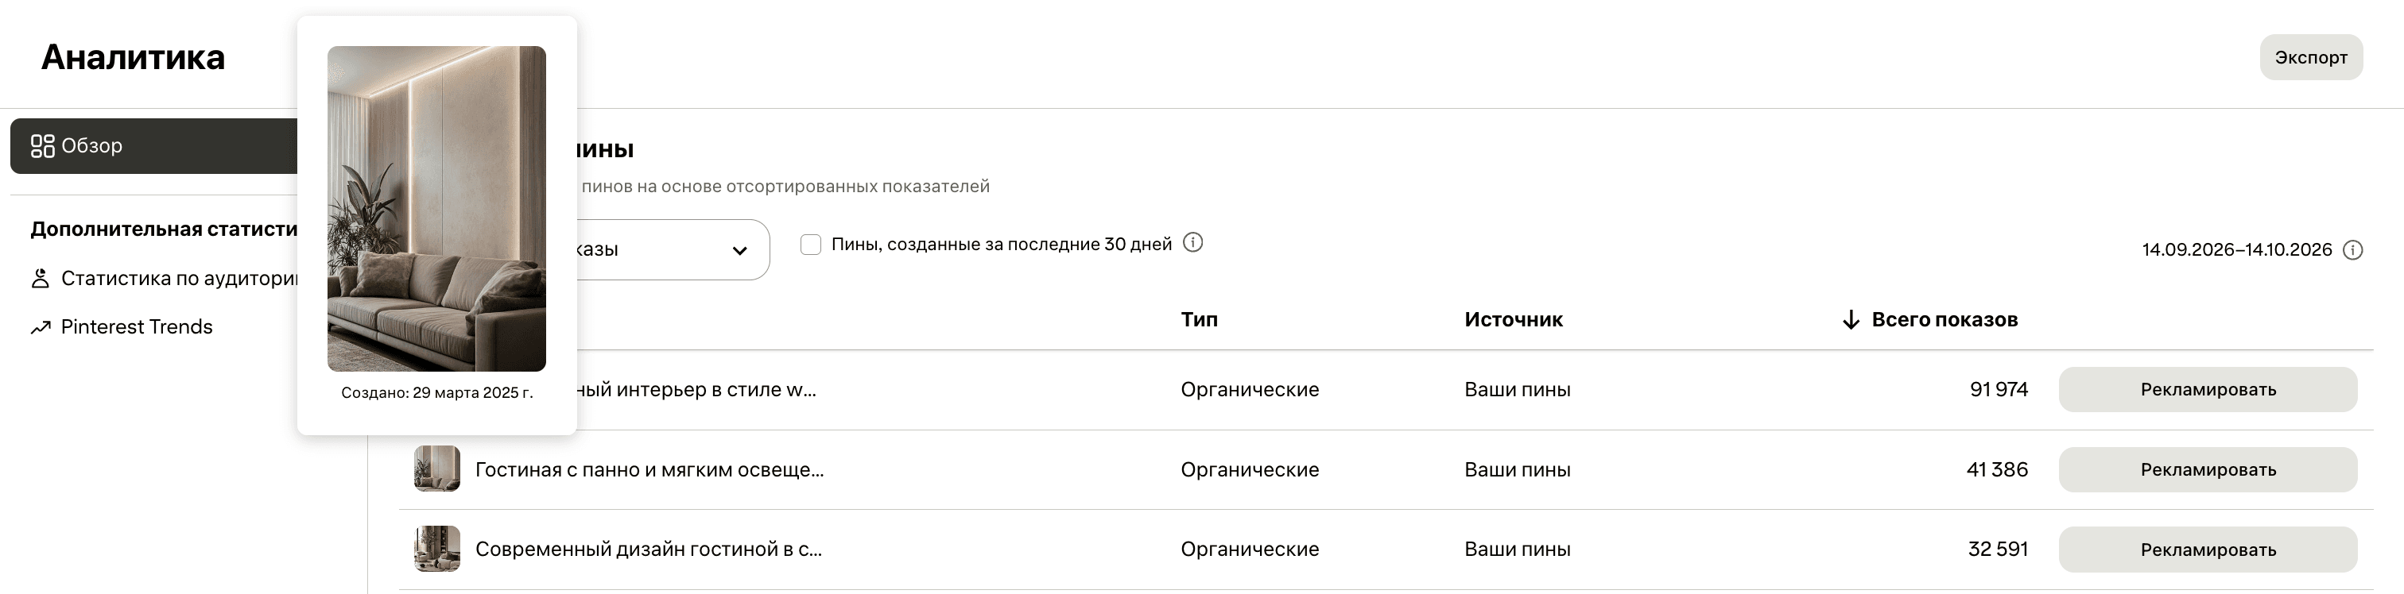Open pin titled Гостиная с панно и мягким освеще...
Screen dimensions: 2404x594
point(649,470)
